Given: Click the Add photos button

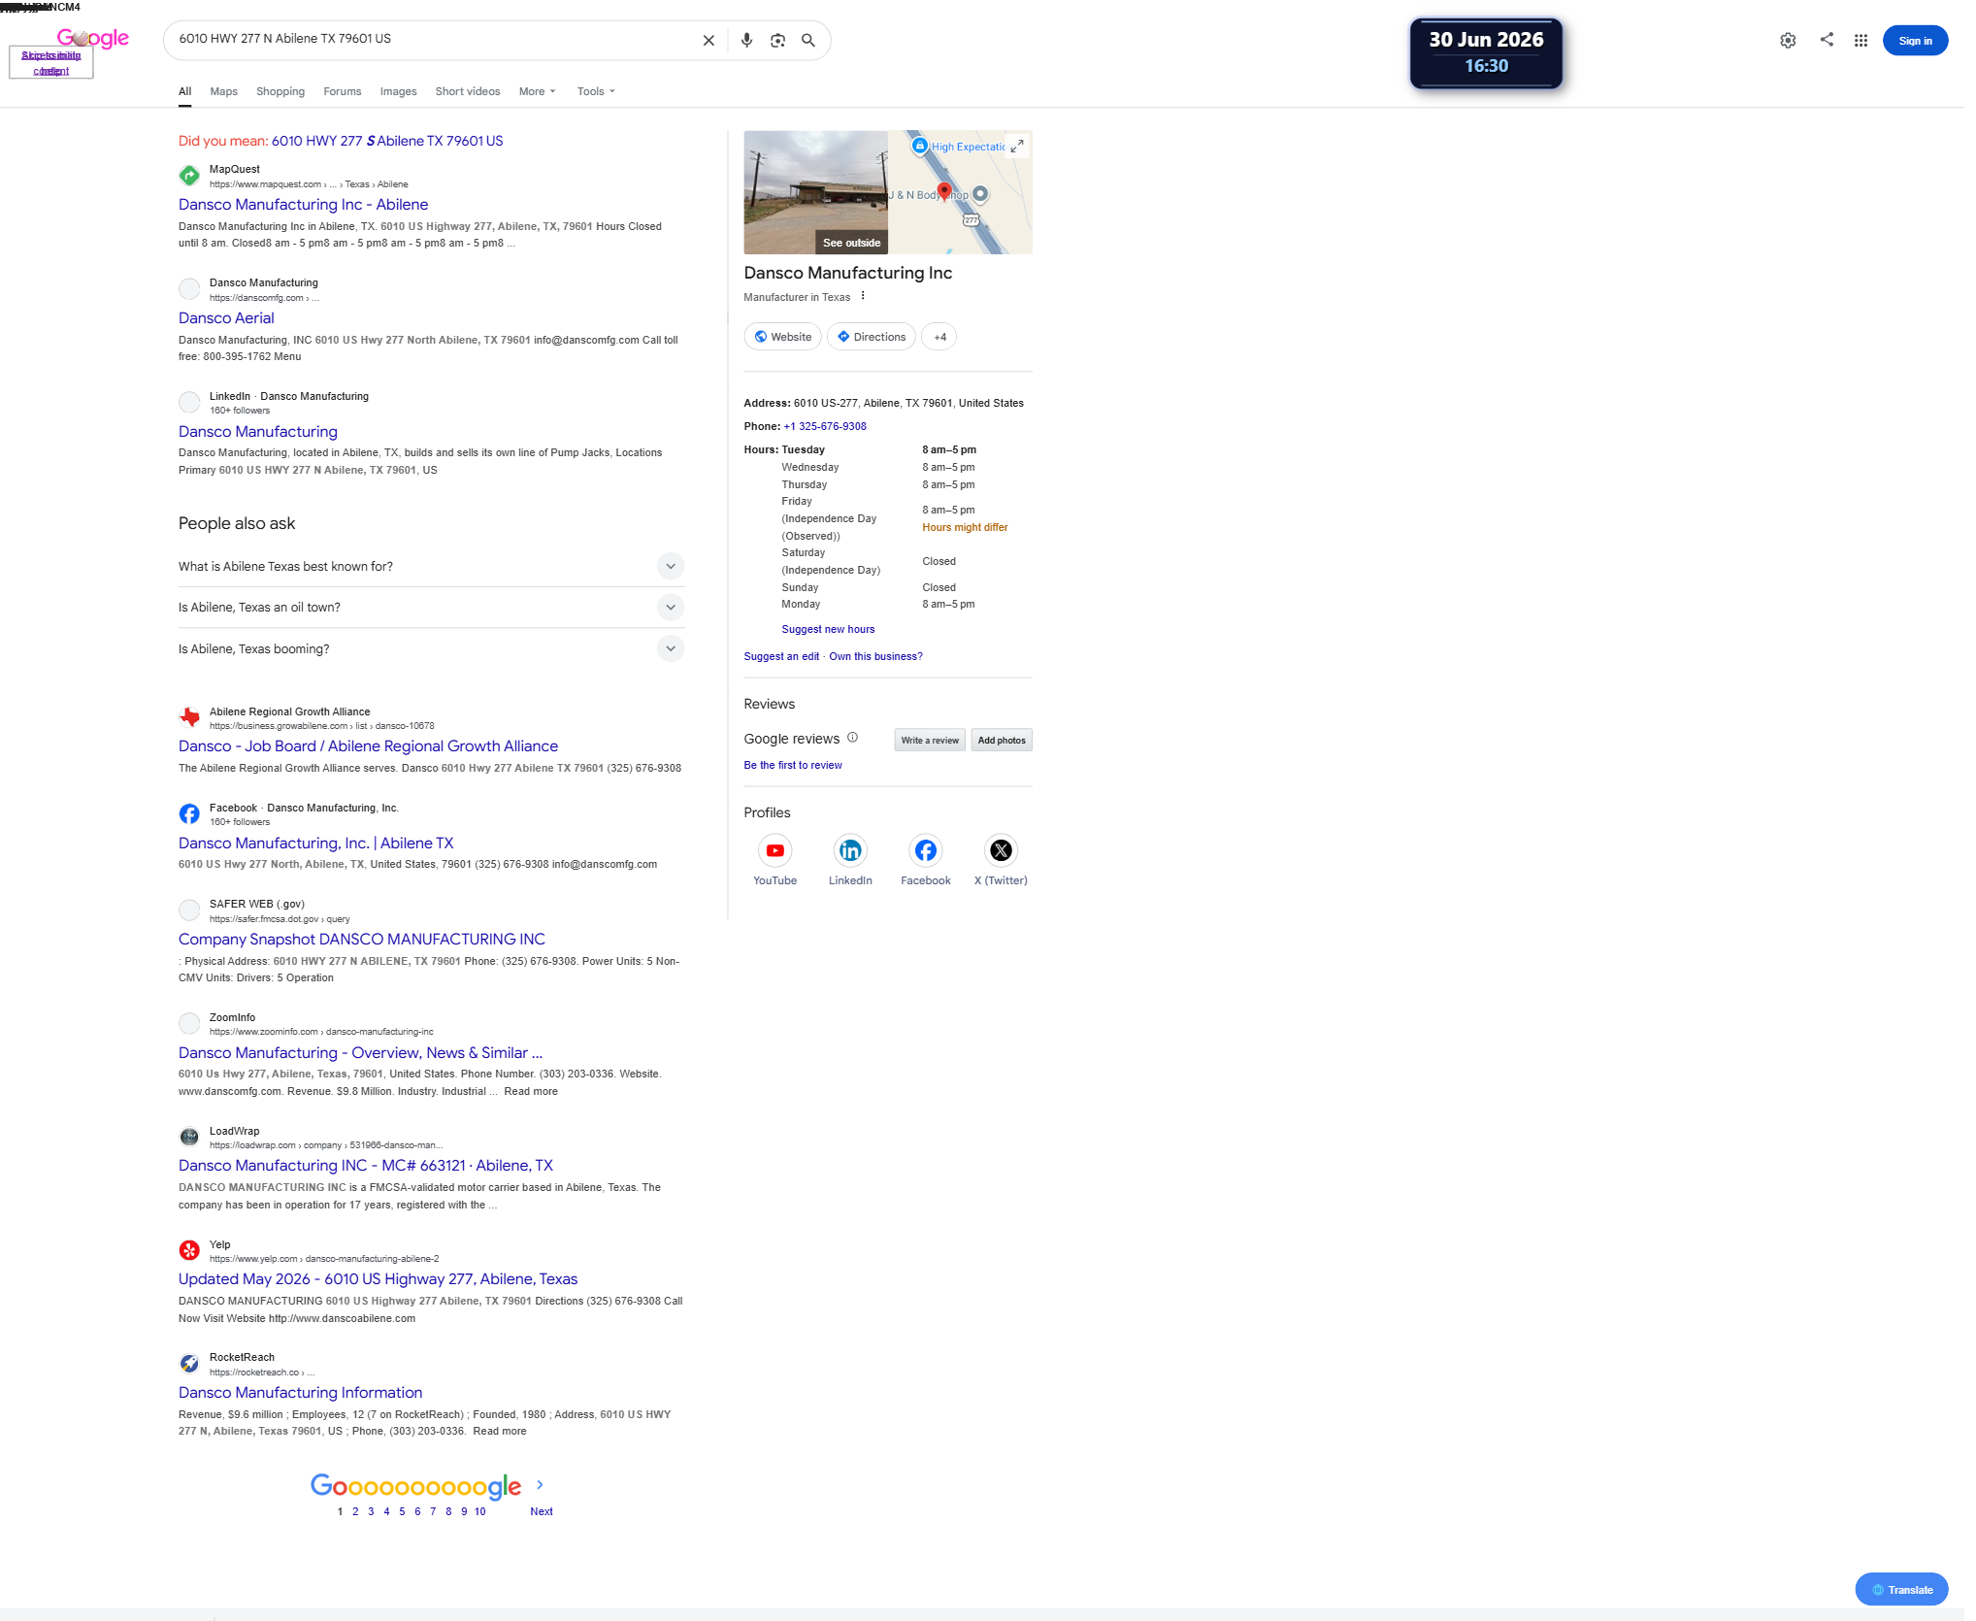Looking at the screenshot, I should coord(1002,741).
